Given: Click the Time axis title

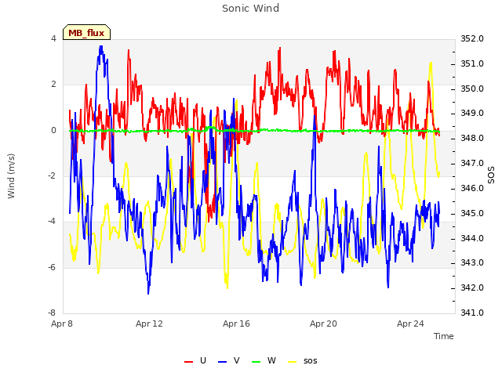Looking at the screenshot, I should click(444, 336).
